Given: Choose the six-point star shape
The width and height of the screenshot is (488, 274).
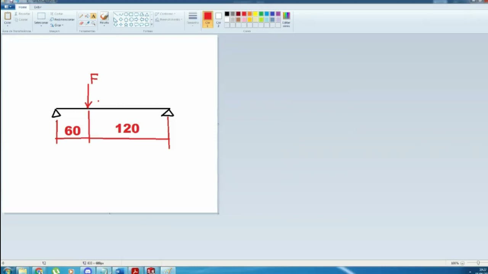Looking at the screenshot, I should click(131, 24).
